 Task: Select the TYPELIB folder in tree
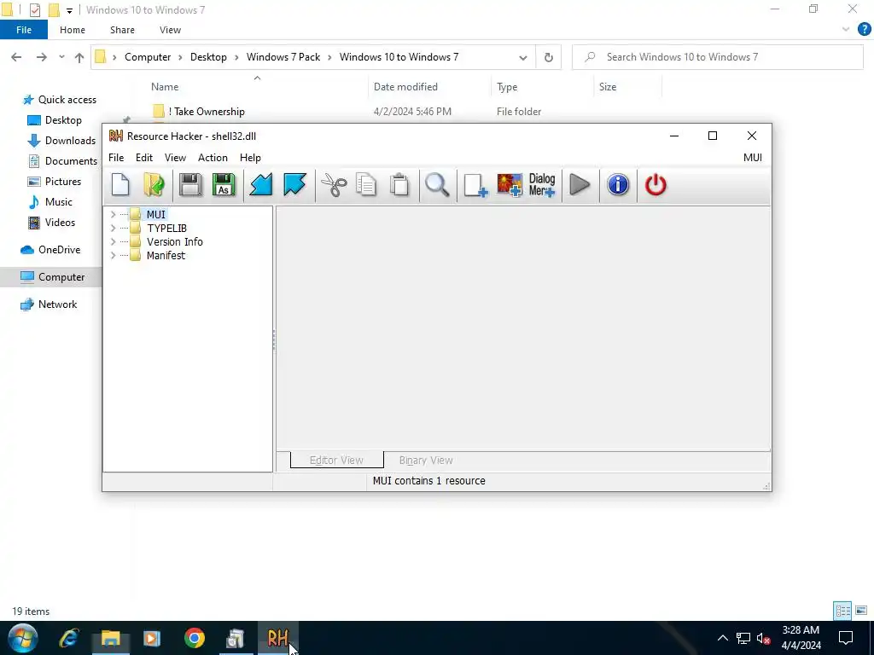point(166,228)
